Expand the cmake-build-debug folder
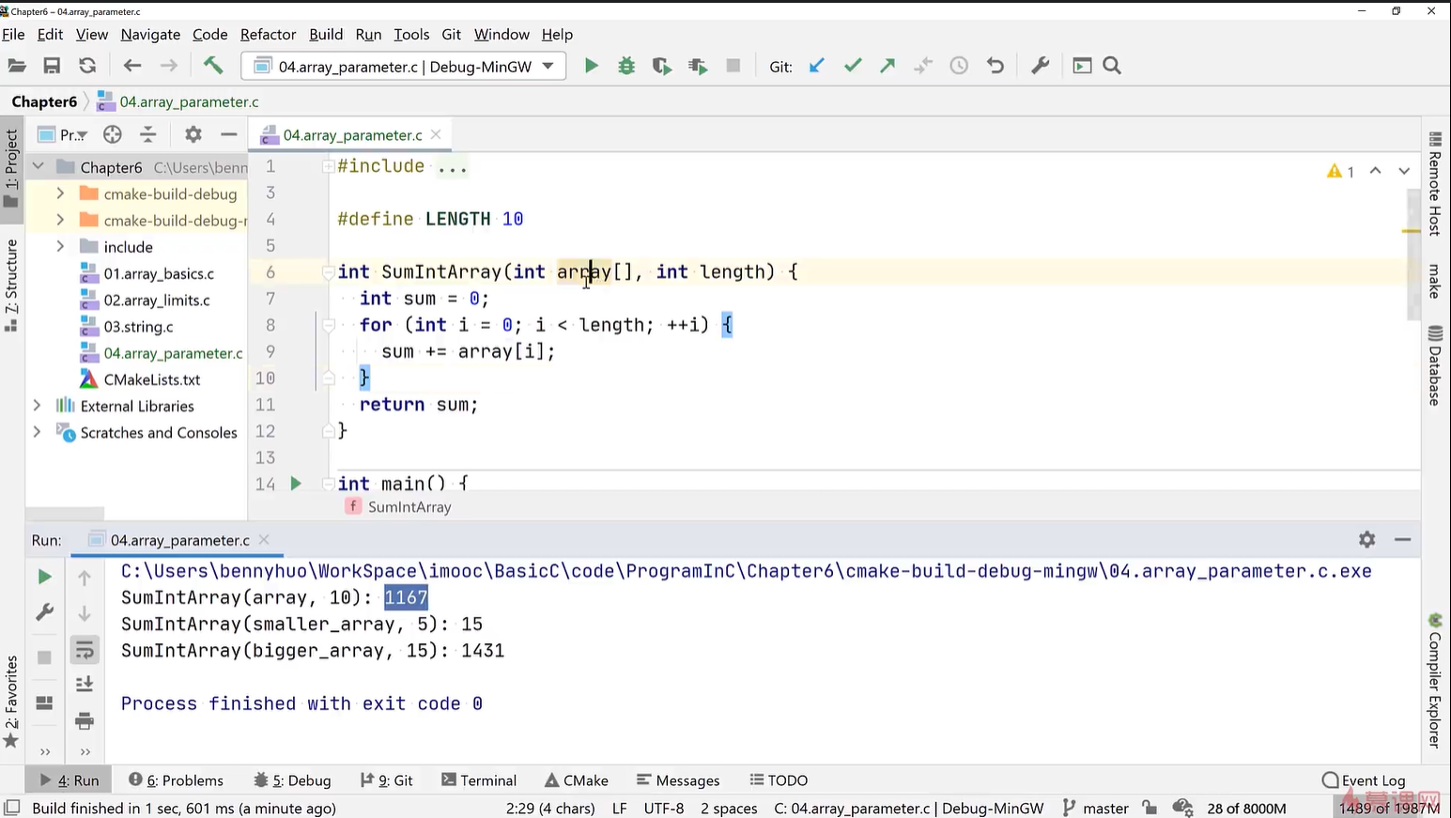Image resolution: width=1451 pixels, height=818 pixels. 60,193
